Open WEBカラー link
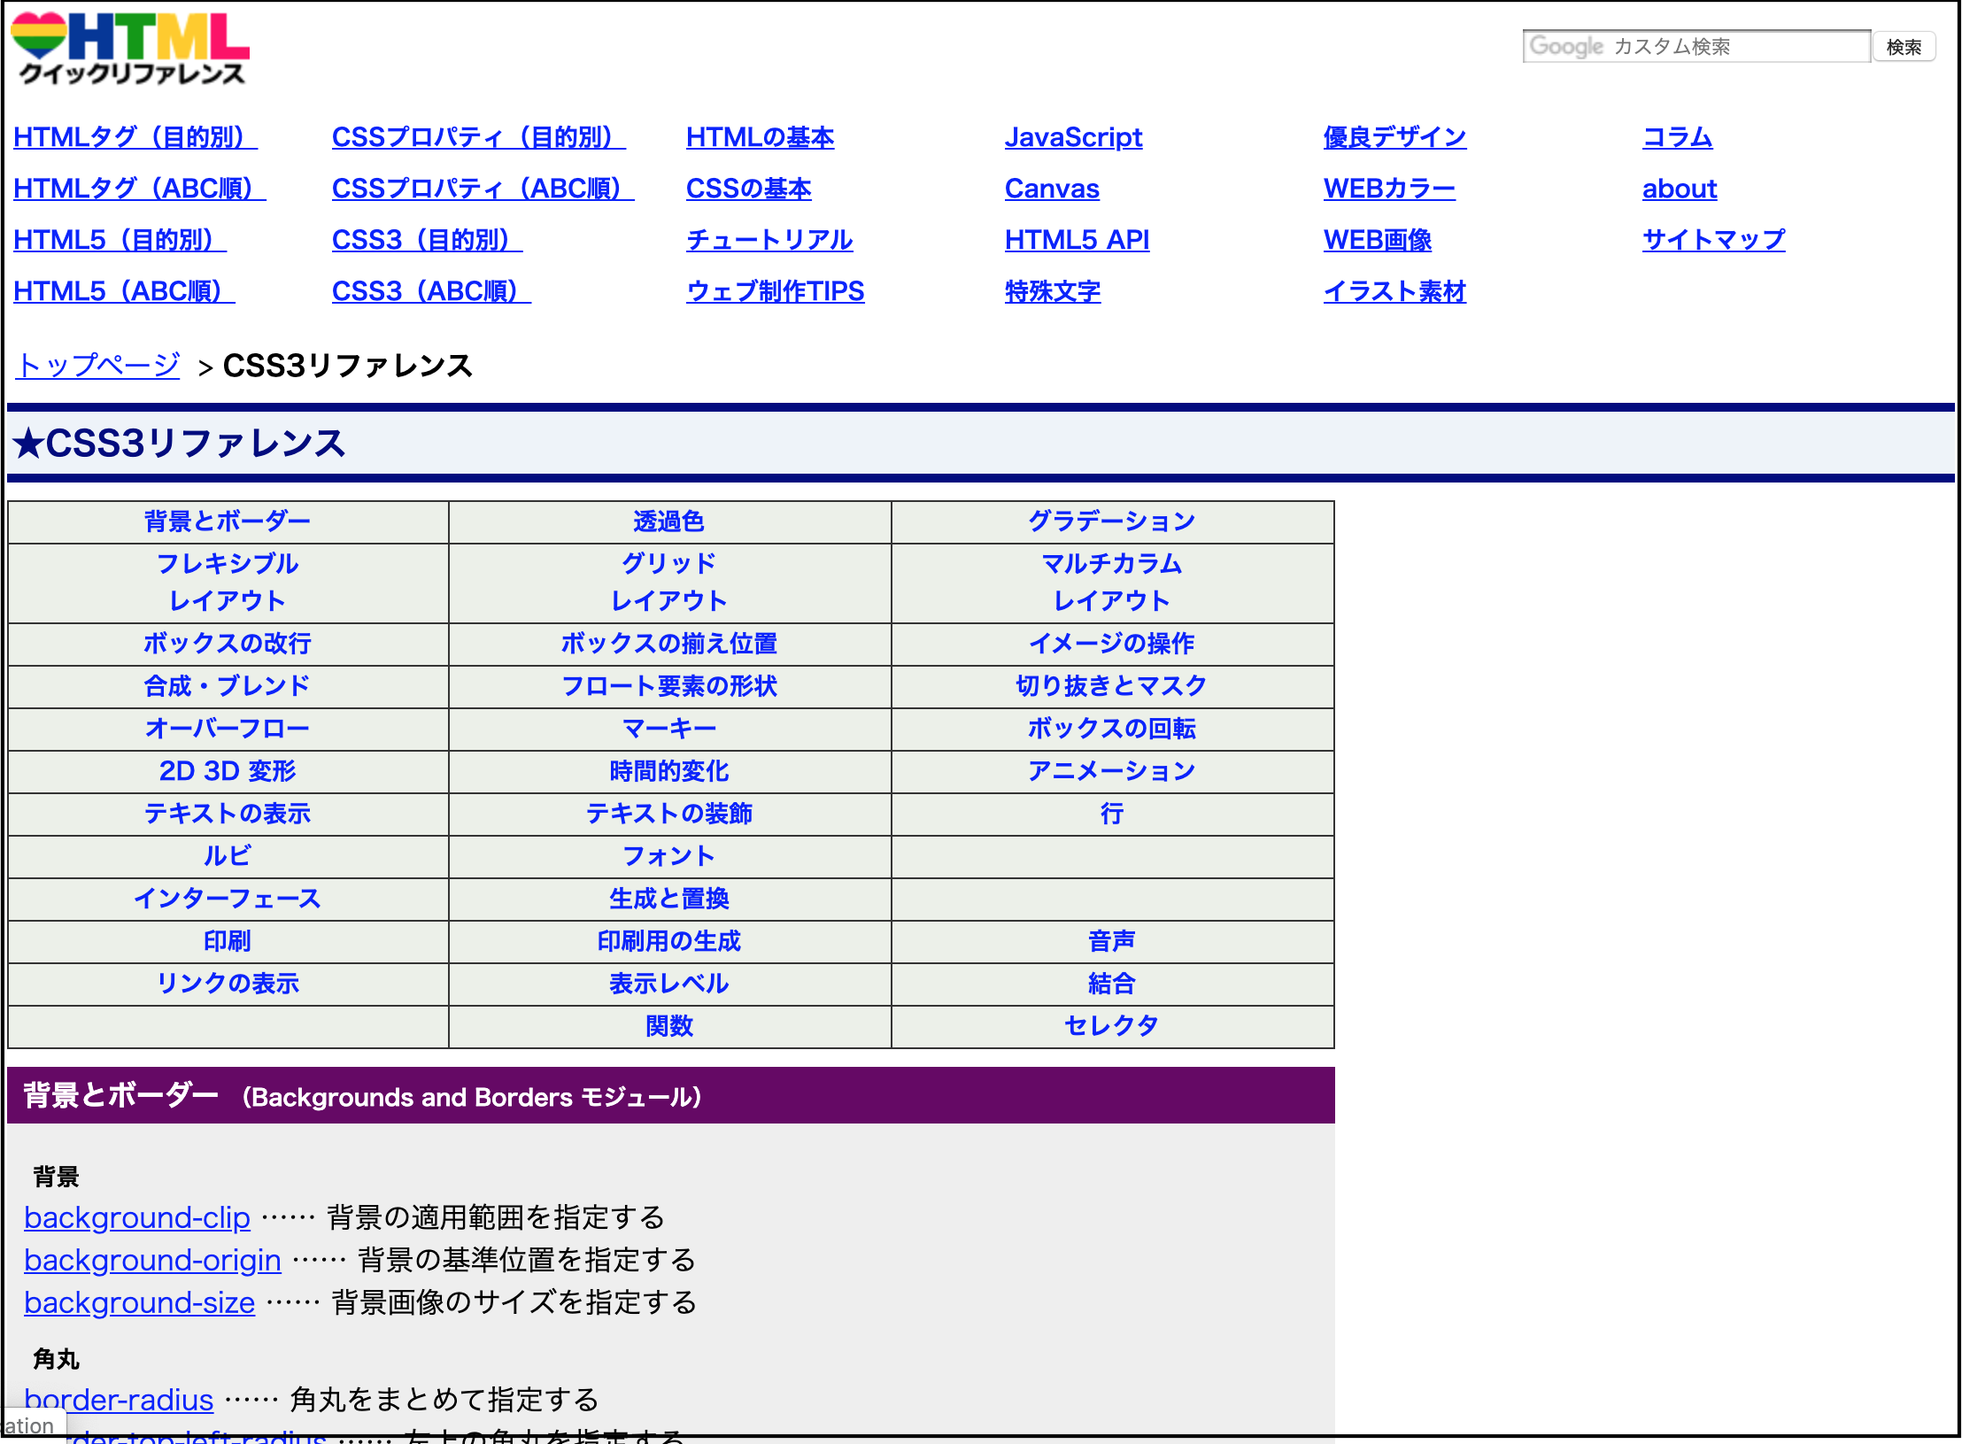 click(x=1390, y=189)
